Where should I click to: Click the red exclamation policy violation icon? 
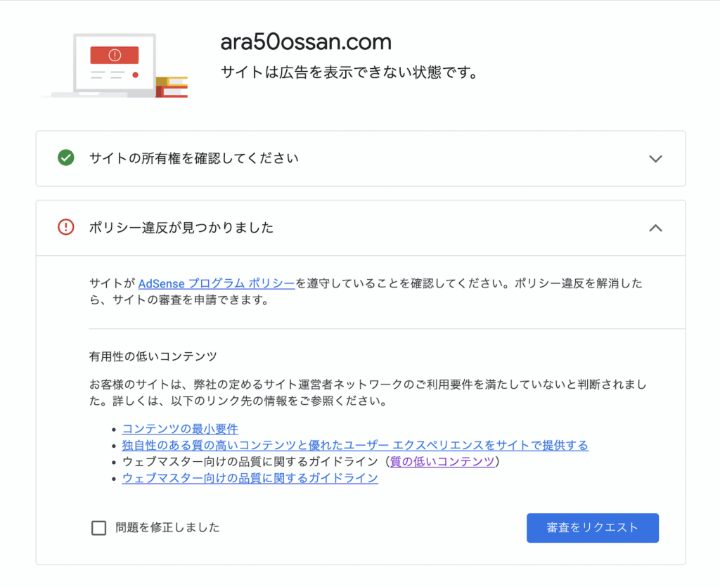pyautogui.click(x=65, y=227)
